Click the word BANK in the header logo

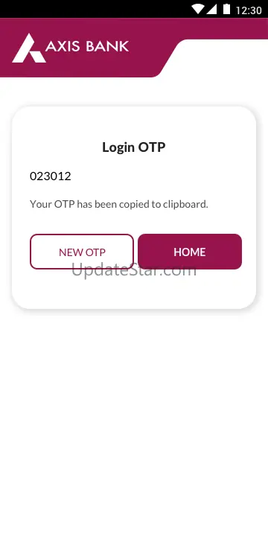coord(107,46)
